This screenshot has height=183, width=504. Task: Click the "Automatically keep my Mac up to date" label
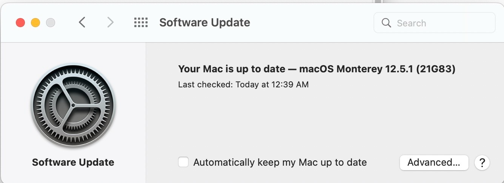pyautogui.click(x=280, y=162)
